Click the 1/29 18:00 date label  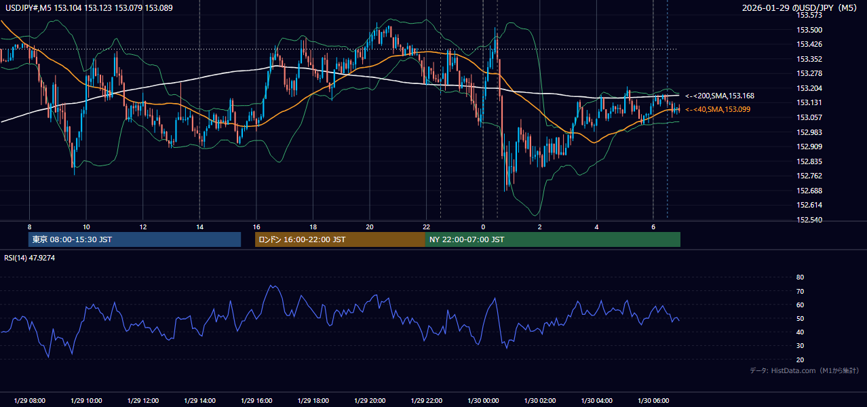(313, 401)
